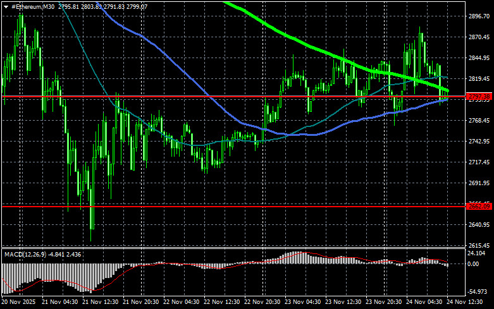Click the 21 Nov 04:30 time label

tap(60, 302)
